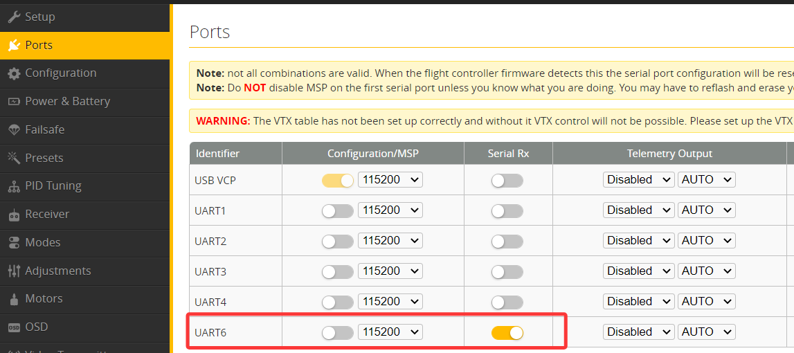Disable Serial Rx on UART6
This screenshot has width=794, height=353.
(x=507, y=333)
